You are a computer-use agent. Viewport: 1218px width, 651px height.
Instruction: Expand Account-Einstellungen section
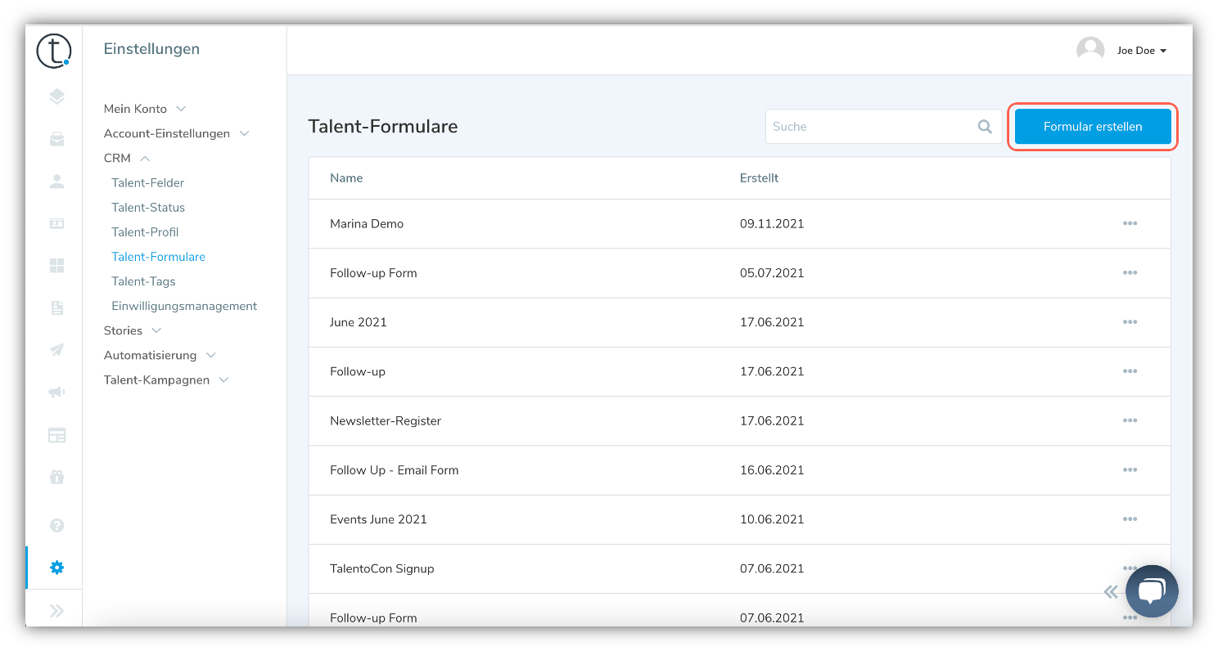(x=176, y=133)
